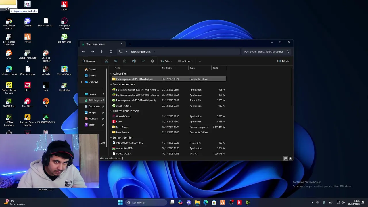Collapse the Aujourd'hui group
The image size is (368, 207).
111,74
